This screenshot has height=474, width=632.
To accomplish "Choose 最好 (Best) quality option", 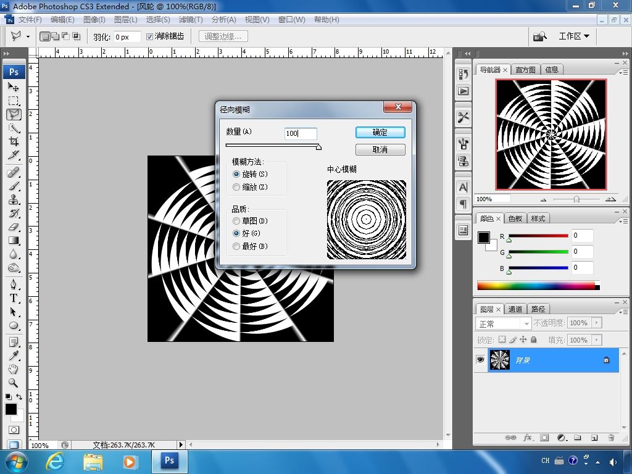I will pyautogui.click(x=236, y=246).
